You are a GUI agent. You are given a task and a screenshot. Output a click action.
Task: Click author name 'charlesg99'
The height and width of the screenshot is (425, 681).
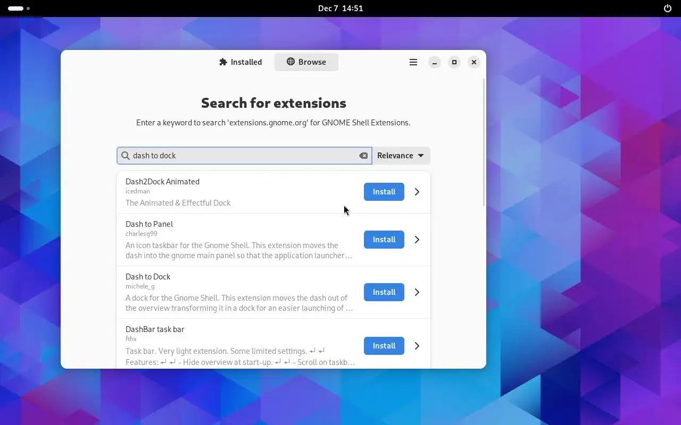(x=142, y=234)
